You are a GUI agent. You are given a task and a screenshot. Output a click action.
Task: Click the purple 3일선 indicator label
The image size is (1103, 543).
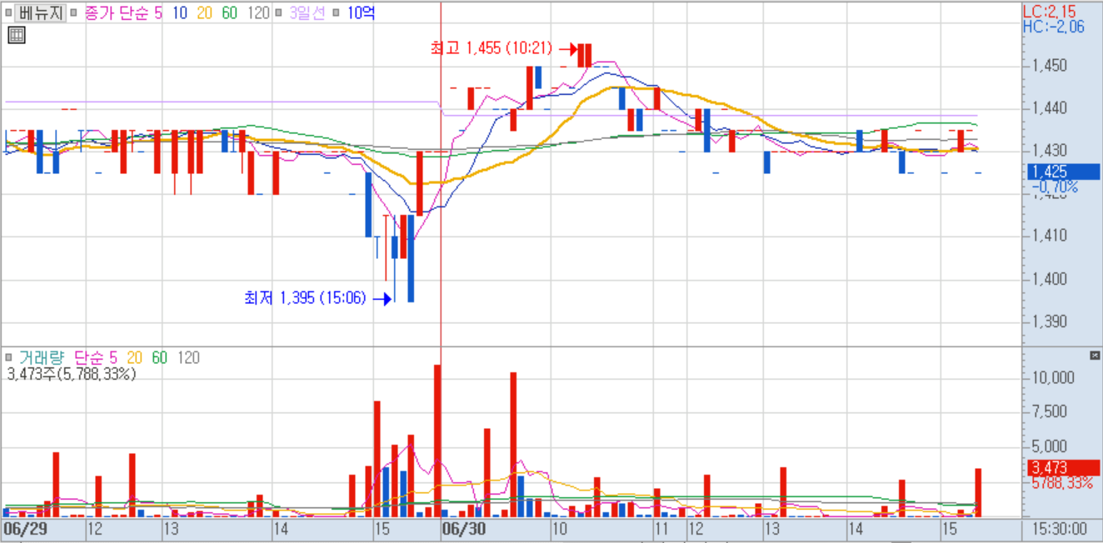[307, 13]
